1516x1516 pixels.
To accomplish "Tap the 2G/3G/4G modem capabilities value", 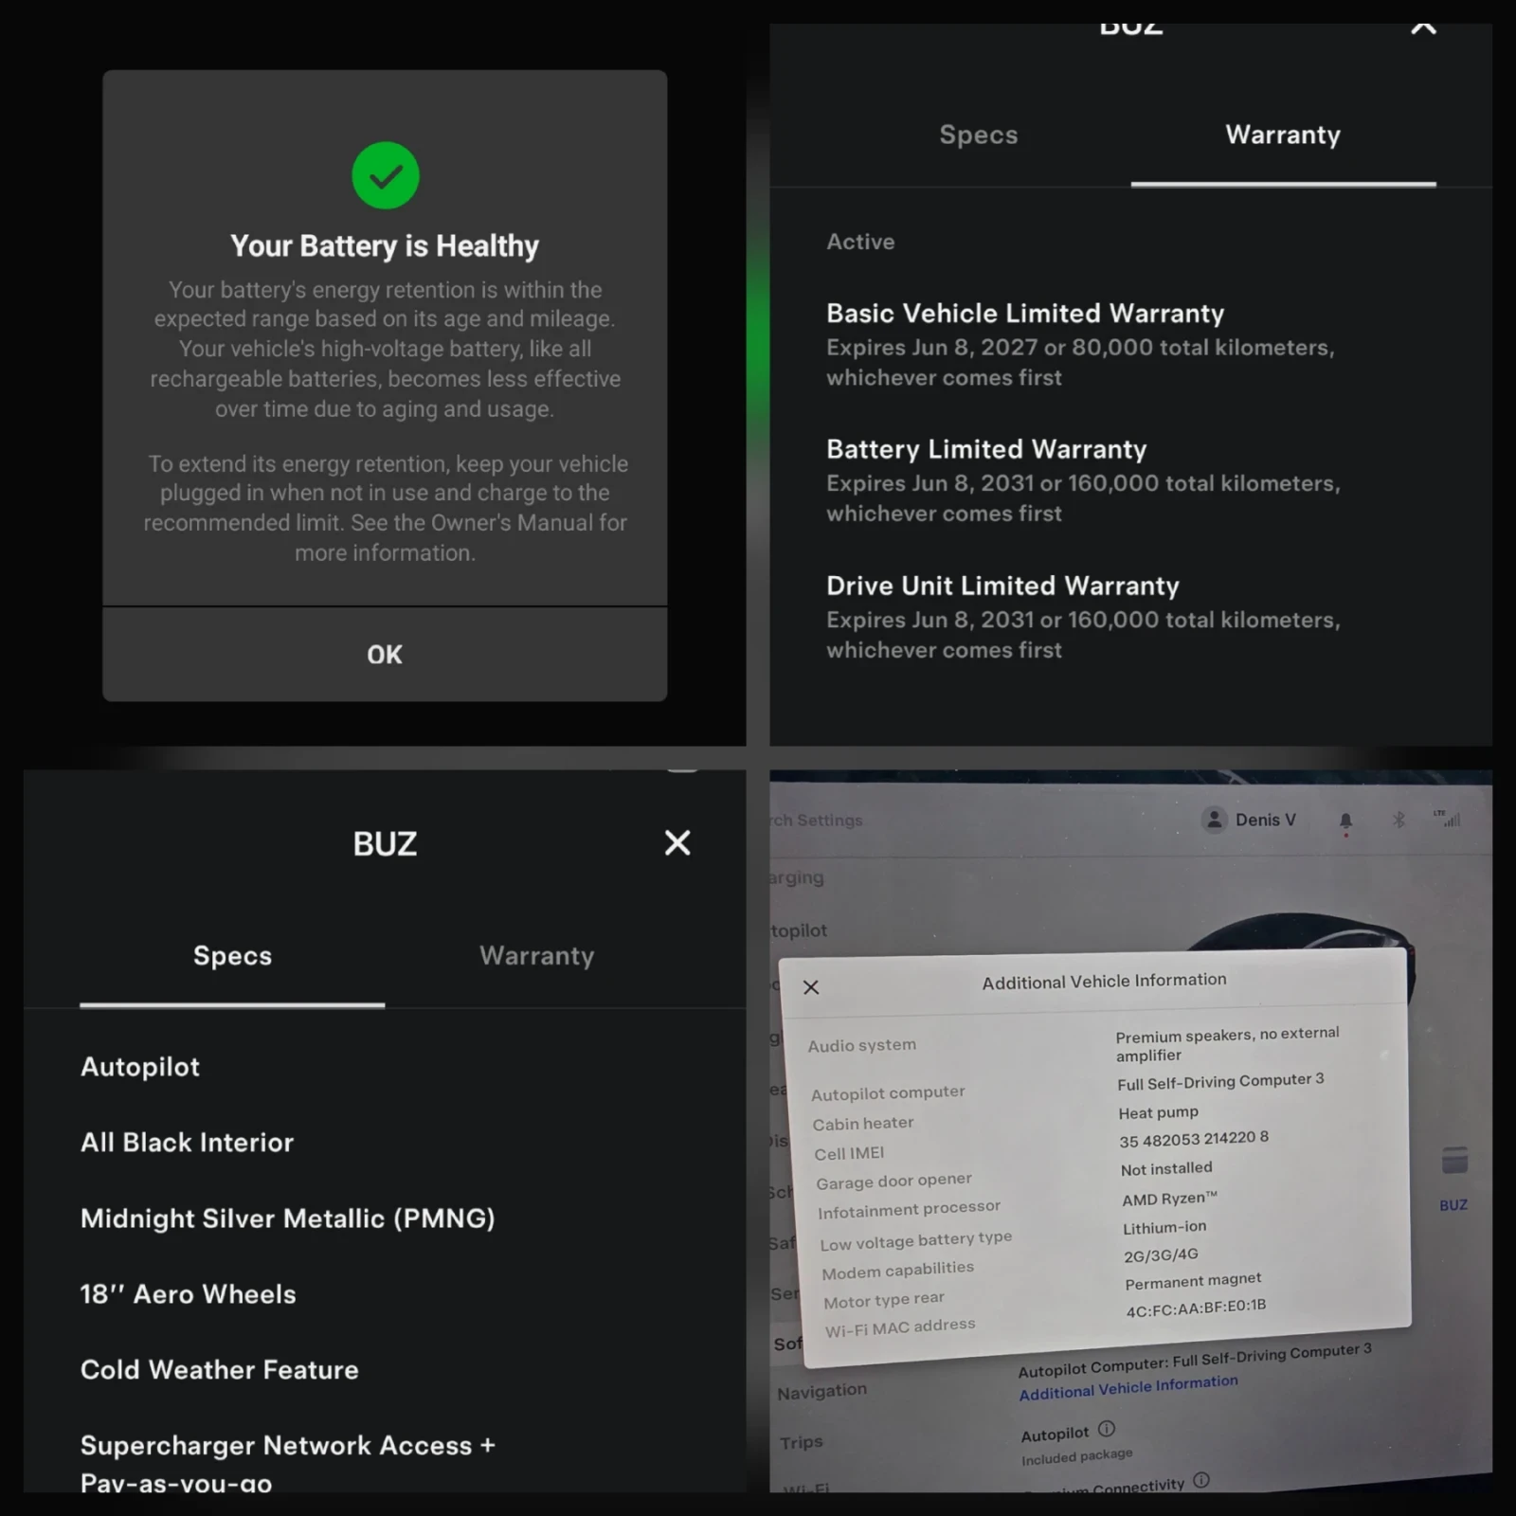I will 1161,1254.
